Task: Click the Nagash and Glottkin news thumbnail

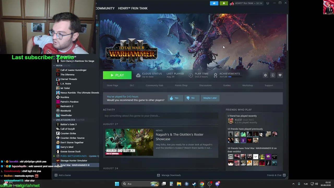Action: coord(129,142)
